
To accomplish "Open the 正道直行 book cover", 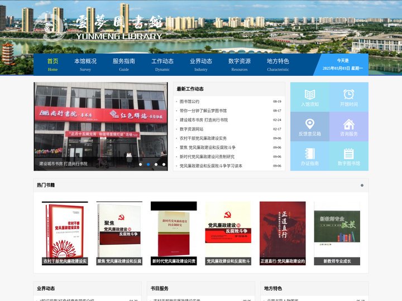I will pyautogui.click(x=283, y=233).
